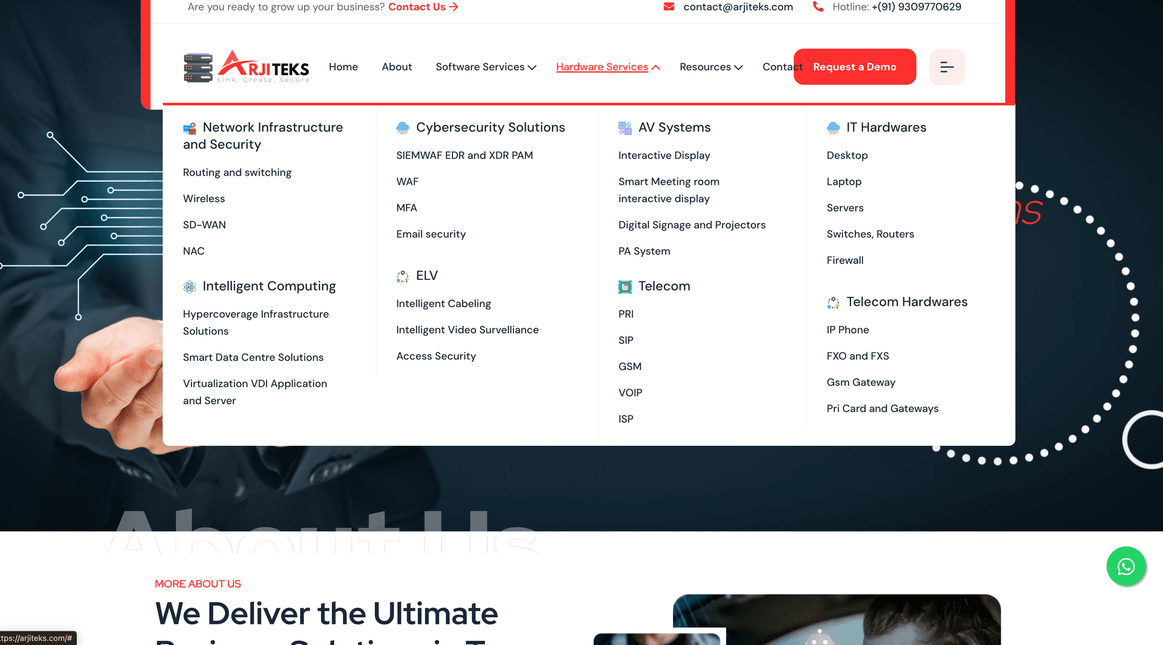Click the Arjiteks logo

coord(247,67)
